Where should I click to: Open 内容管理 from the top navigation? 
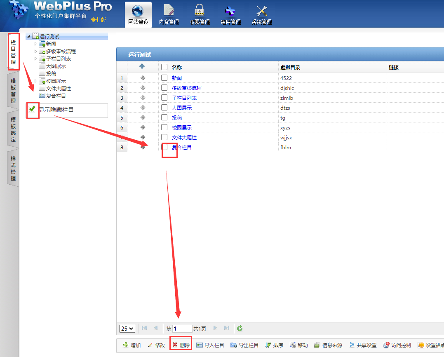(x=169, y=12)
